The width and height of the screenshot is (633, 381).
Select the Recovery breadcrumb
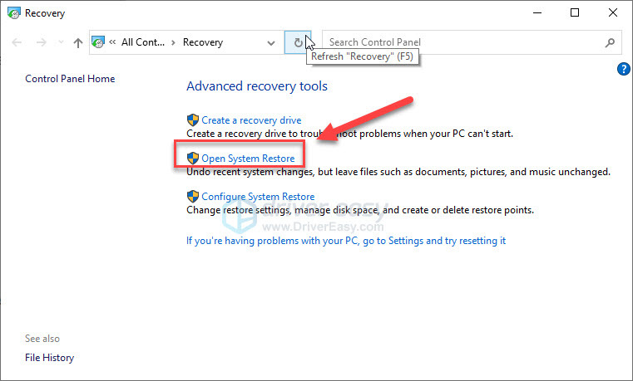tap(203, 42)
